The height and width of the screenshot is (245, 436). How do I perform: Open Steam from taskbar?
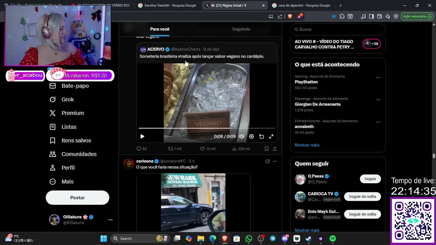pos(308,239)
